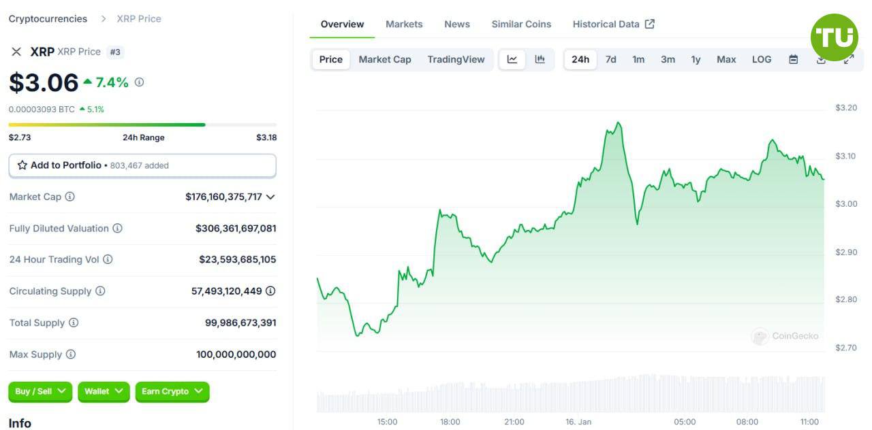Go to Cryptocurrencies breadcrumb link
The width and height of the screenshot is (872, 430).
(48, 18)
